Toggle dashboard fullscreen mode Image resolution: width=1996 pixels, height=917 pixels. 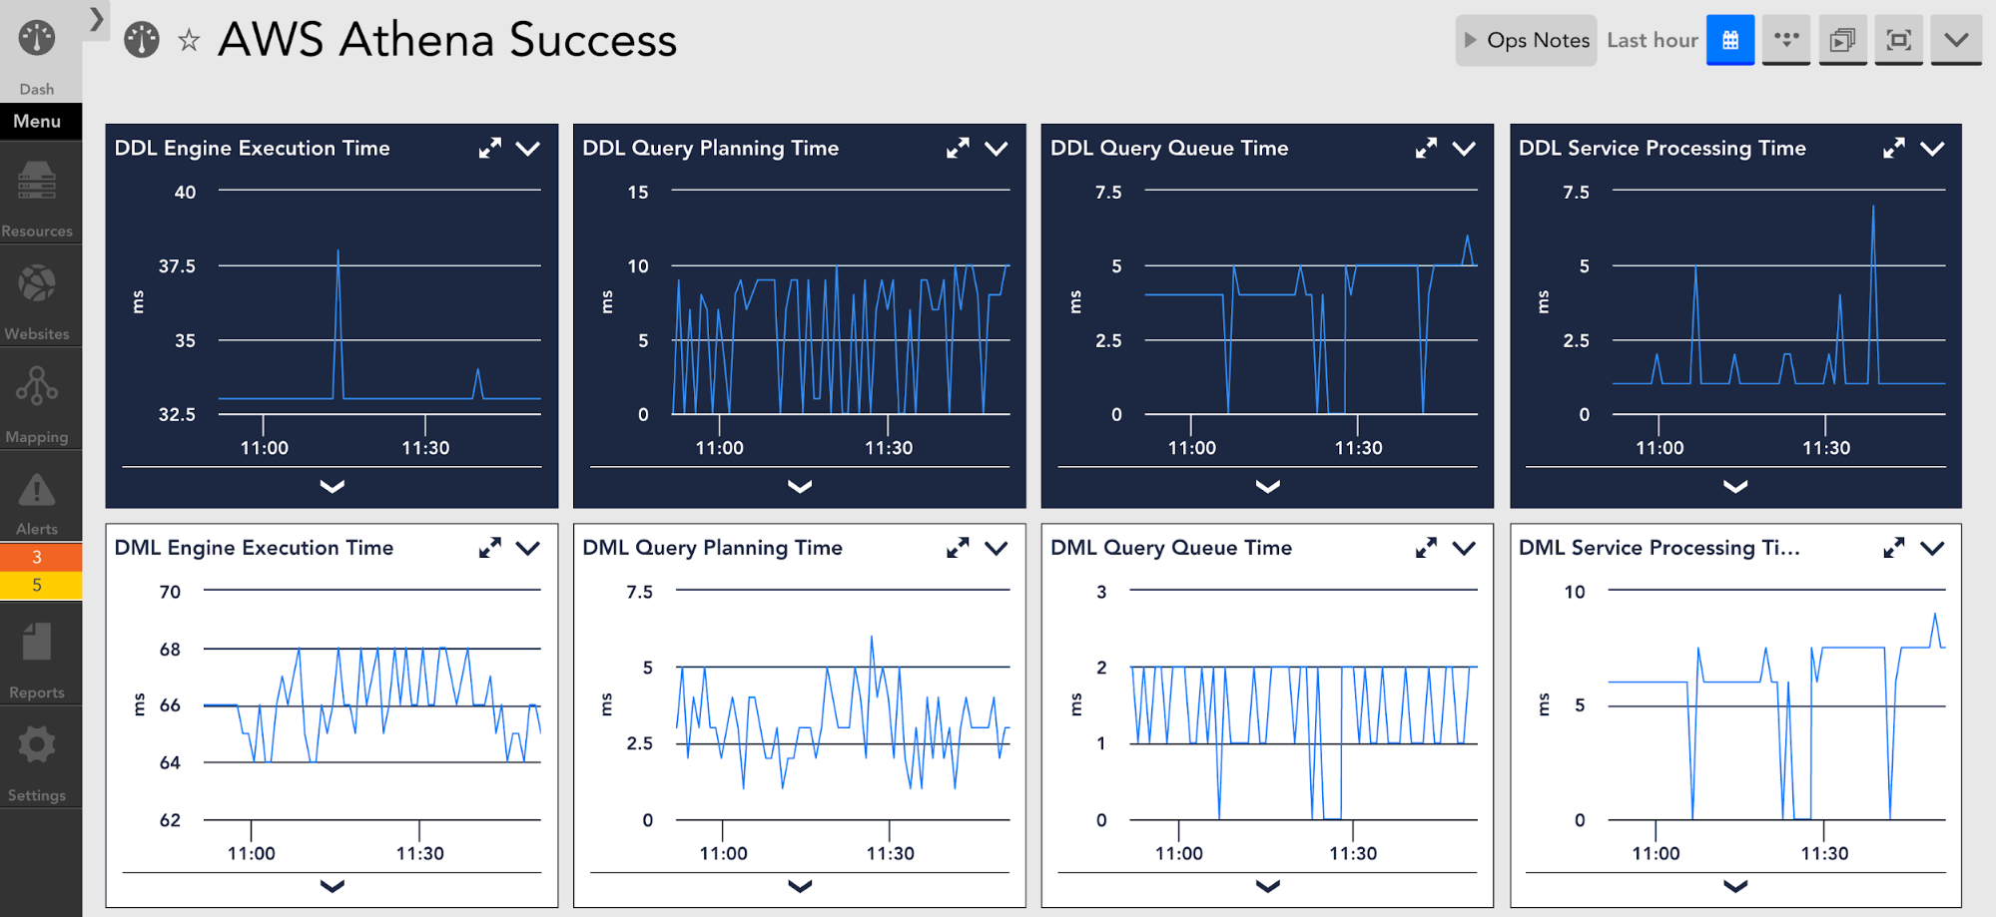tap(1899, 40)
